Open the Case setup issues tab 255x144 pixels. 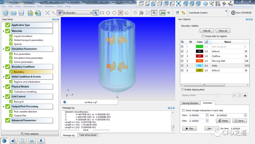(x=88, y=135)
